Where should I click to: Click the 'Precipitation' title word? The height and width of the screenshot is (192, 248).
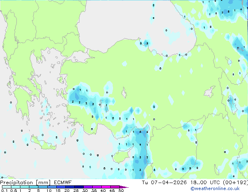pyautogui.click(x=16, y=183)
